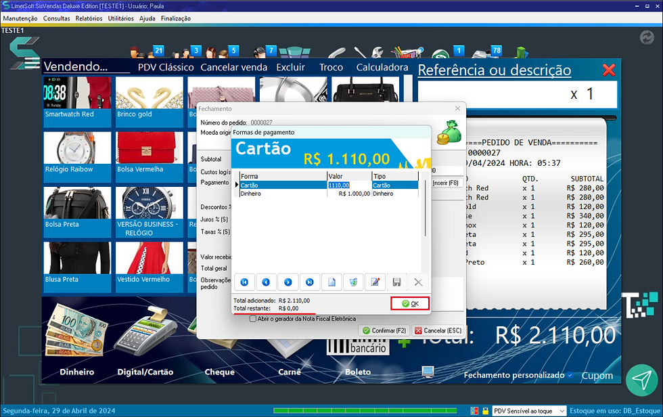
Task: Go to next payment record
Action: click(x=288, y=282)
